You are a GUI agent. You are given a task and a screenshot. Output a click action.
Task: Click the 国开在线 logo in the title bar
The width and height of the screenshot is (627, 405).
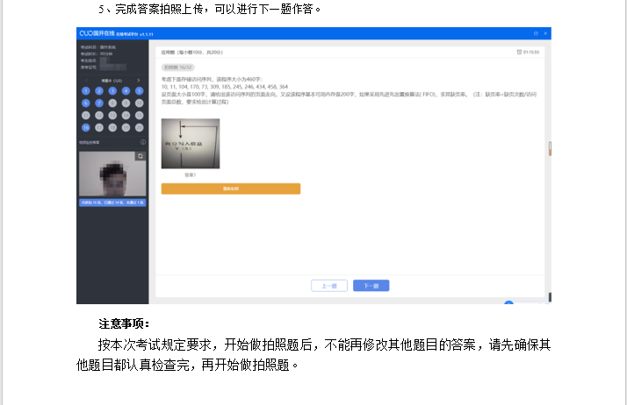[x=97, y=33]
